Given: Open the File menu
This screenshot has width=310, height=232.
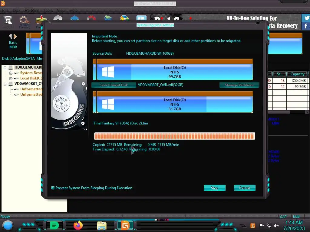Looking at the screenshot, I should [x=5, y=10].
